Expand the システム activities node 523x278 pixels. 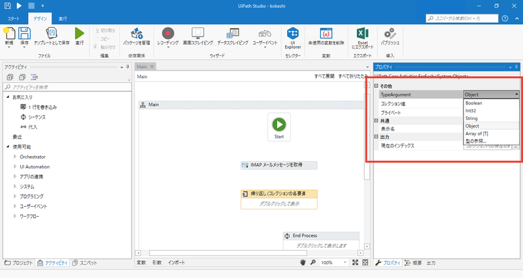click(x=14, y=186)
